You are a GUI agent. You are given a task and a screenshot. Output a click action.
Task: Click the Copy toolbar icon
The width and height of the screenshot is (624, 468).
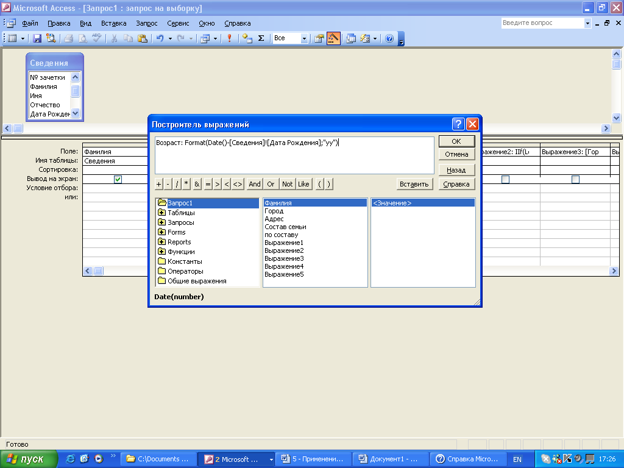[128, 38]
